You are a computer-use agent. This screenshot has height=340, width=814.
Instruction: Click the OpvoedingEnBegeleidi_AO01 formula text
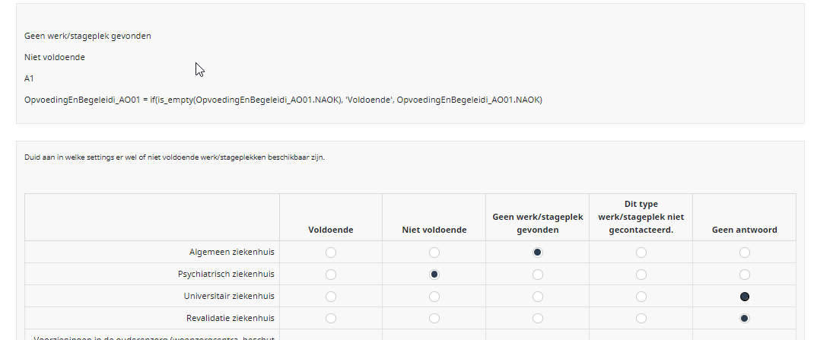pos(283,100)
